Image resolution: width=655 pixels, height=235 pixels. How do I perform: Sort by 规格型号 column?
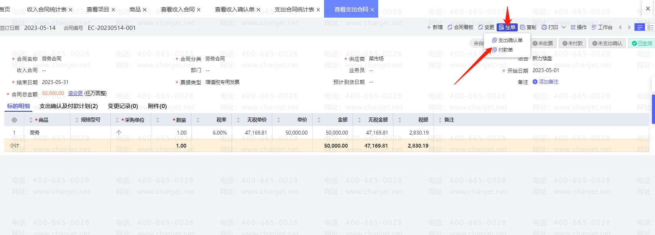click(x=77, y=120)
